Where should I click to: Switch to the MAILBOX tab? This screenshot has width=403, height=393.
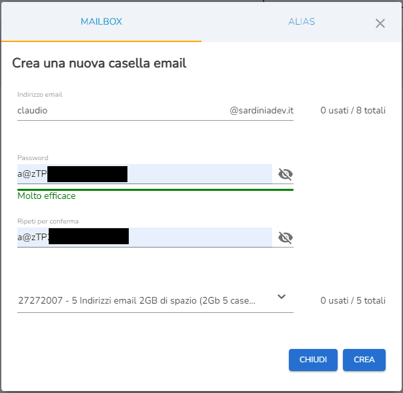coord(101,22)
